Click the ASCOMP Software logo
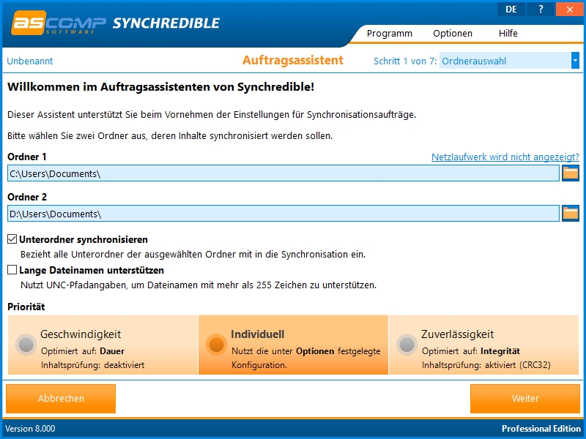This screenshot has width=586, height=439. [x=59, y=23]
